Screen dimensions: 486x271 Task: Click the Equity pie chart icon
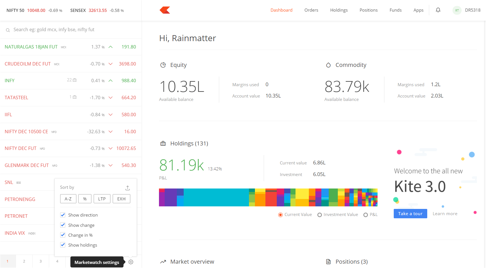163,65
